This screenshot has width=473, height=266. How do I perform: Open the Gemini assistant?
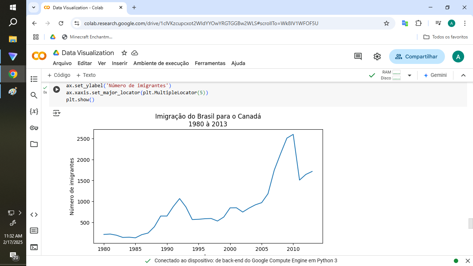coord(435,75)
